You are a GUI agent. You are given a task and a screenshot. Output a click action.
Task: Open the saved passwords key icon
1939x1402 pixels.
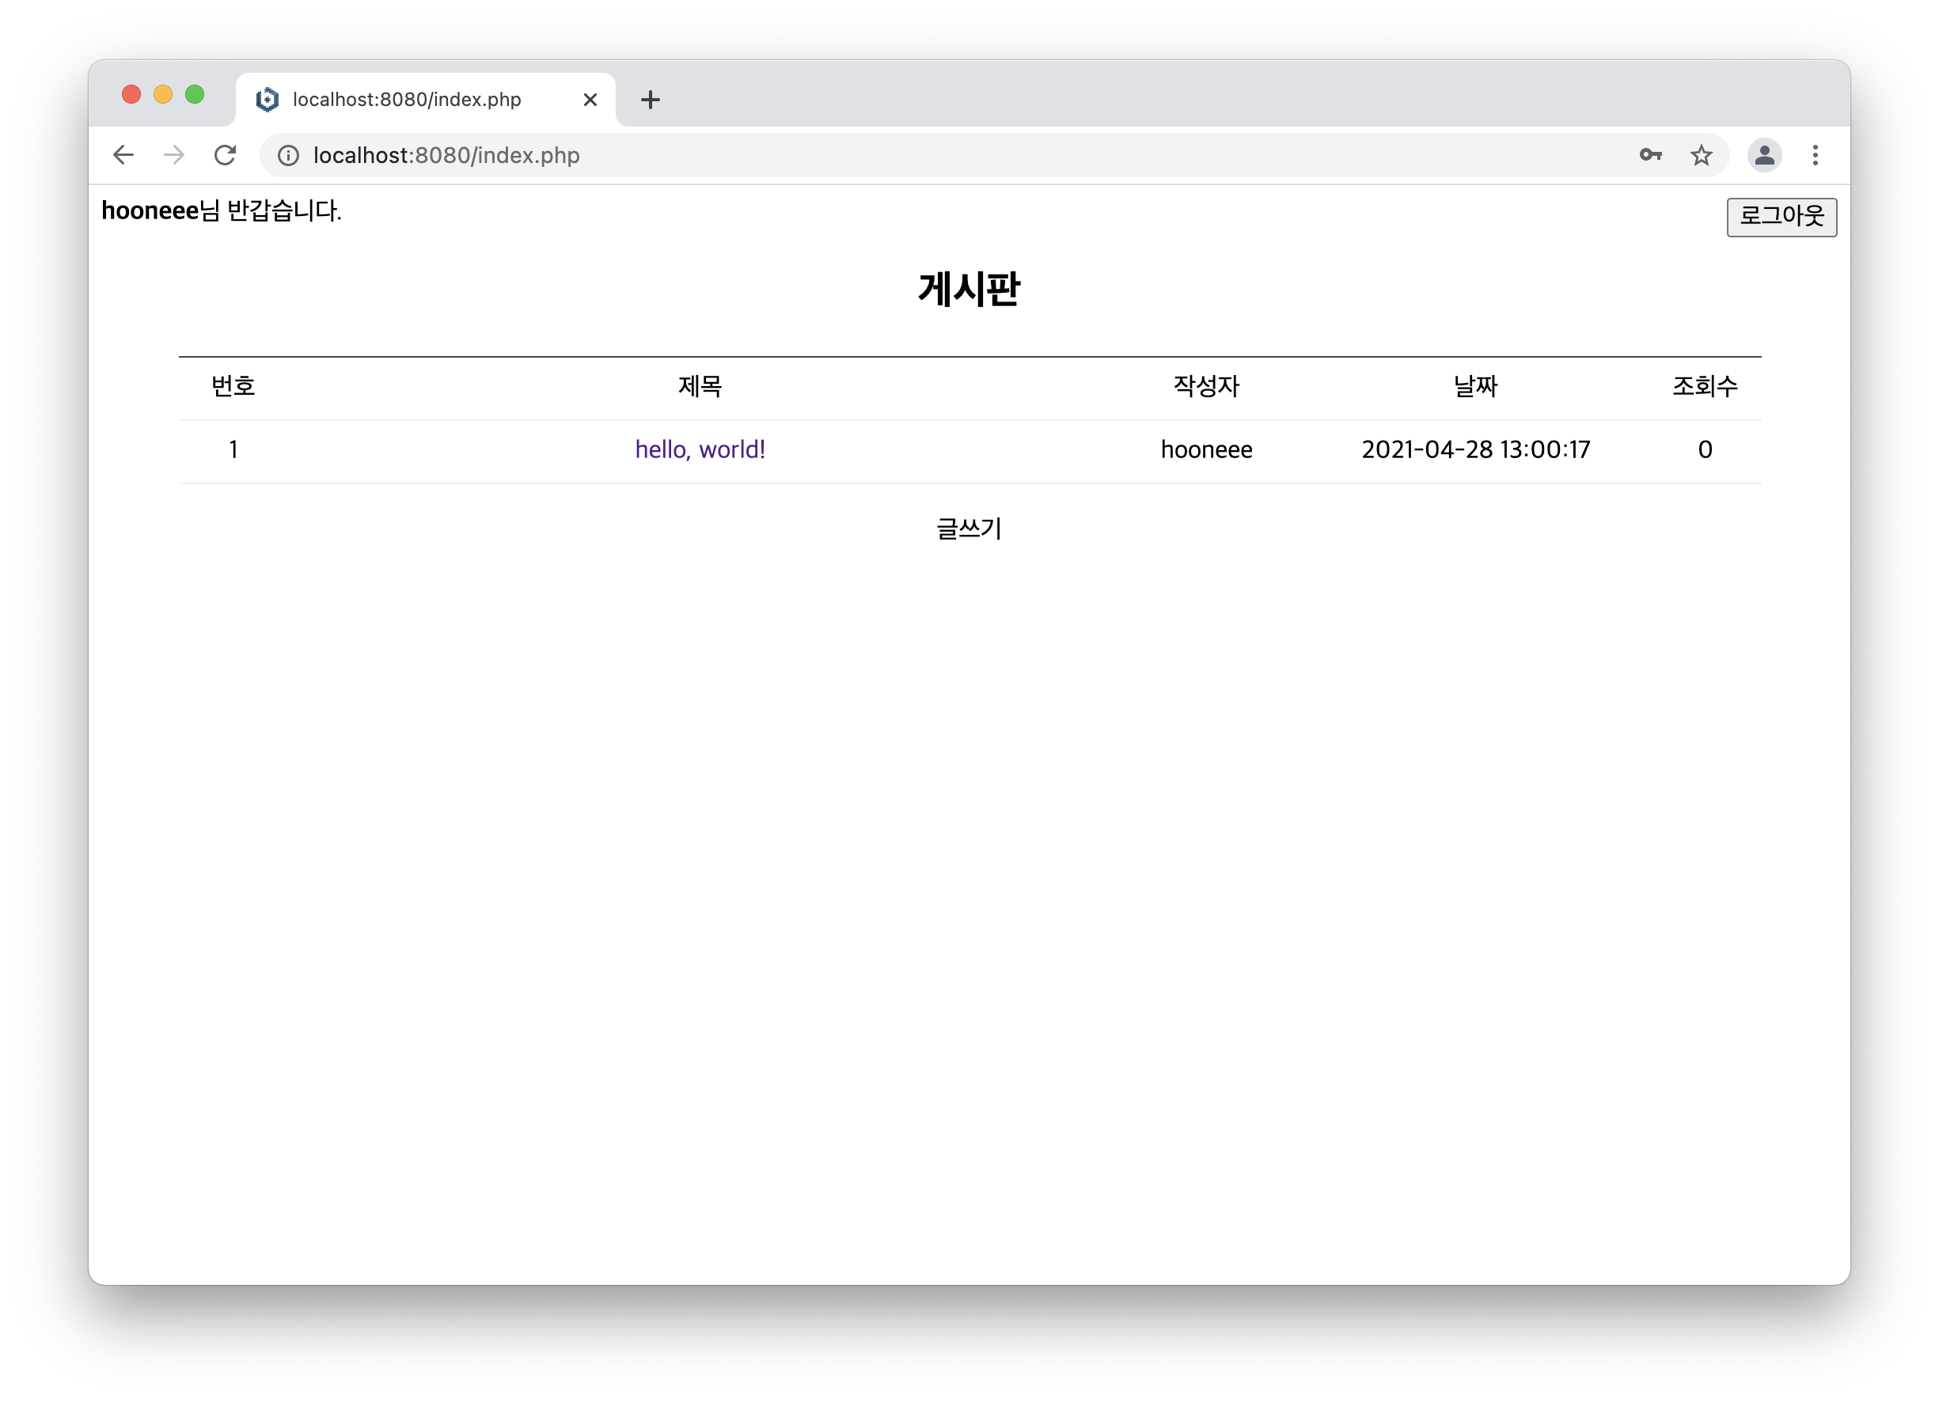click(x=1650, y=155)
